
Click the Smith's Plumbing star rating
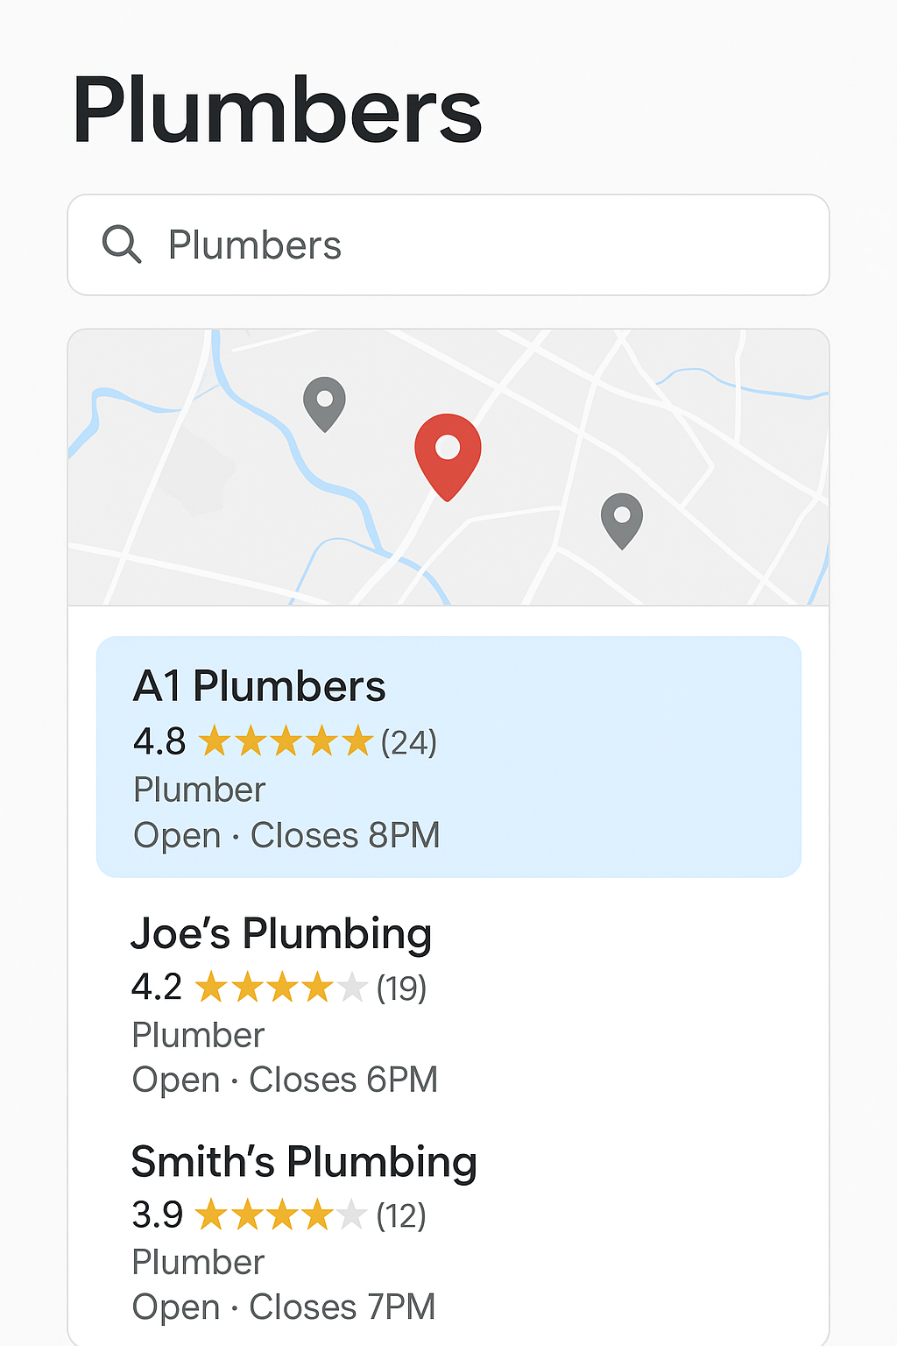coord(280,1215)
